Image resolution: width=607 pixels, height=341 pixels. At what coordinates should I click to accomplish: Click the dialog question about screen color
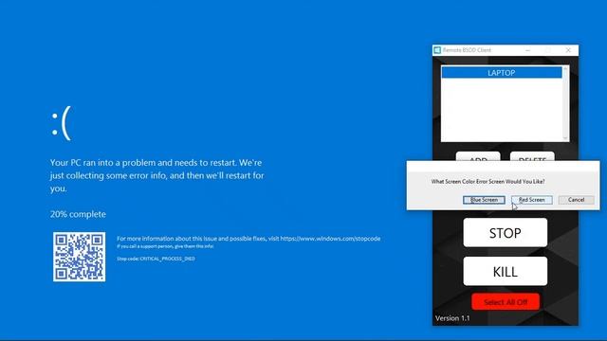(x=487, y=181)
